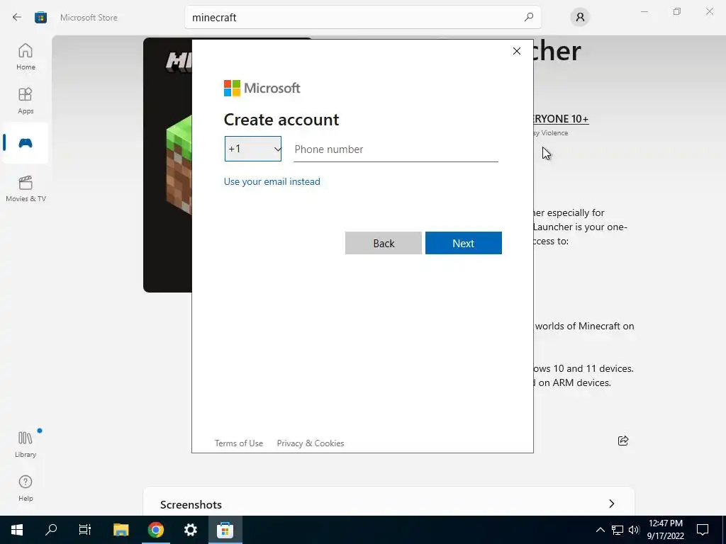This screenshot has height=544, width=726.
Task: Minimize the Microsoft Store window
Action: coord(644,11)
